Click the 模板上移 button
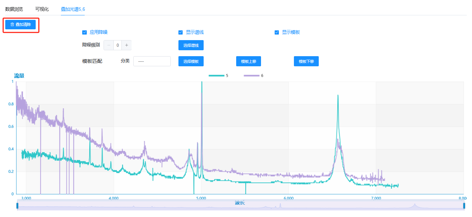 (248, 61)
